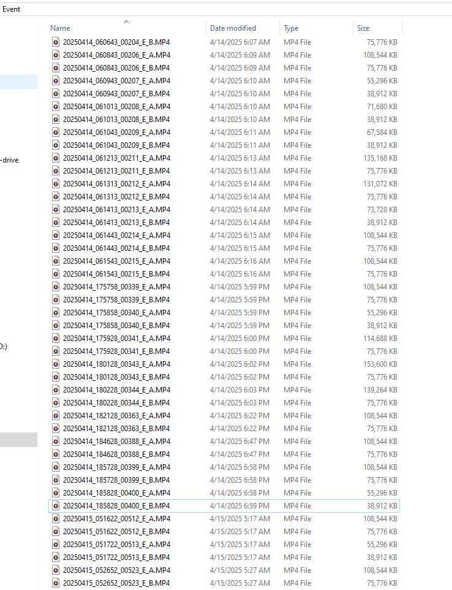Click the icon next to 20250414_061213_00211_E_B.MP4

pyautogui.click(x=56, y=171)
